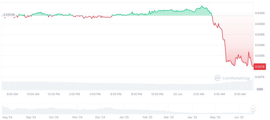Jump to Mar '25 in navigator timeline

click(x=169, y=117)
